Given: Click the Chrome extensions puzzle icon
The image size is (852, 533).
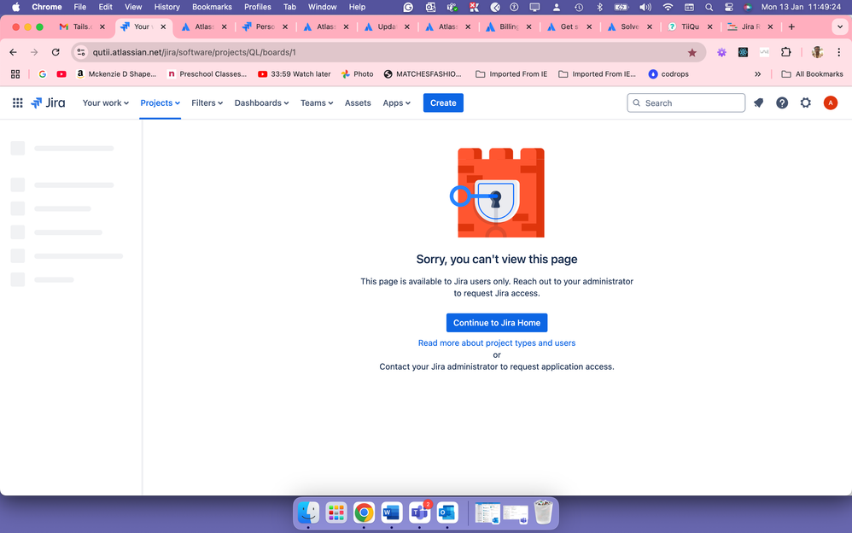Looking at the screenshot, I should point(787,52).
